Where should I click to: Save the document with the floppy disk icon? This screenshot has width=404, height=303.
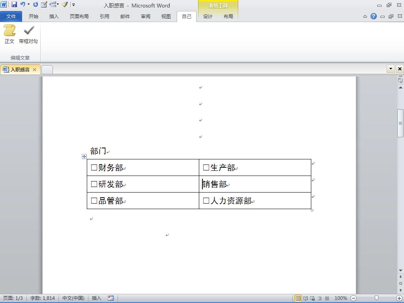click(14, 4)
